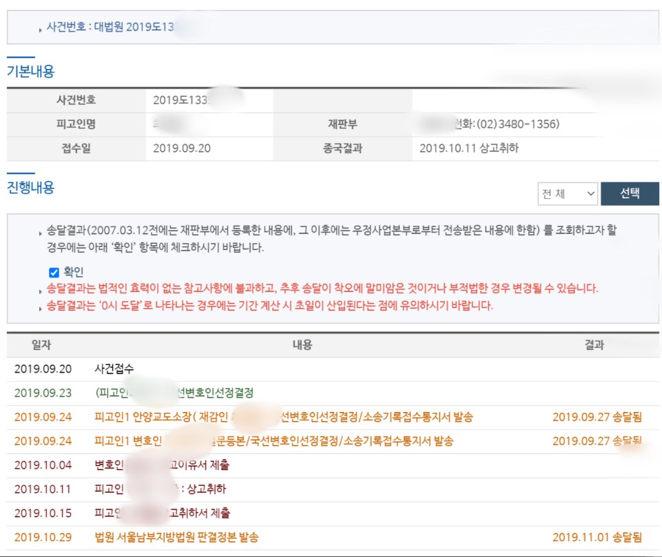
Task: Click the 기본내용 section heading
Action: point(30,71)
